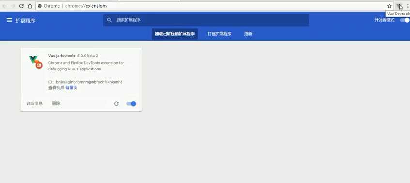Go to the browser home page
This screenshot has width=410, height=183.
click(x=30, y=6)
